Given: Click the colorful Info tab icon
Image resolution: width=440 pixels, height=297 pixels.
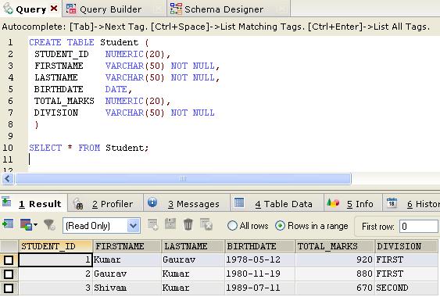Looking at the screenshot, I should click(x=333, y=202).
